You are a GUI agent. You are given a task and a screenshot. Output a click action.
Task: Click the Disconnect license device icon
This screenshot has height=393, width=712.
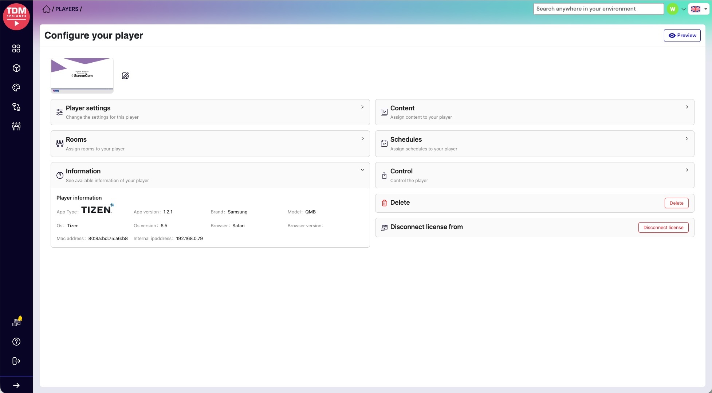coord(384,228)
